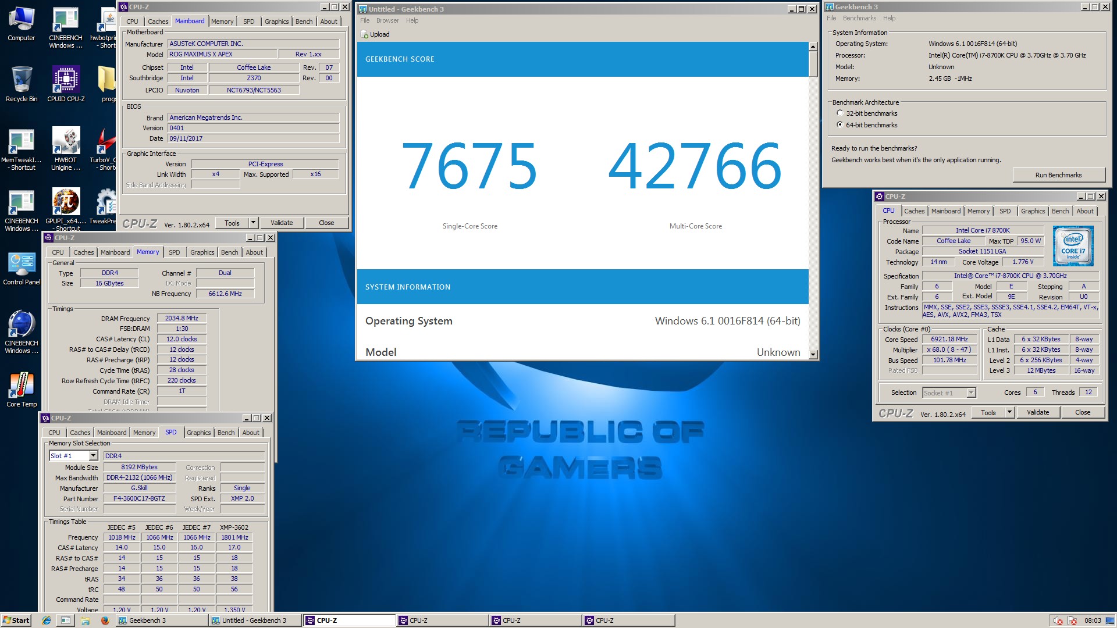Click Validate in Mainboard CPU-Z window
1117x628 pixels.
coord(282,223)
